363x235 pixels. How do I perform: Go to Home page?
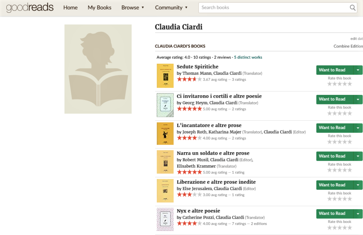pos(71,8)
